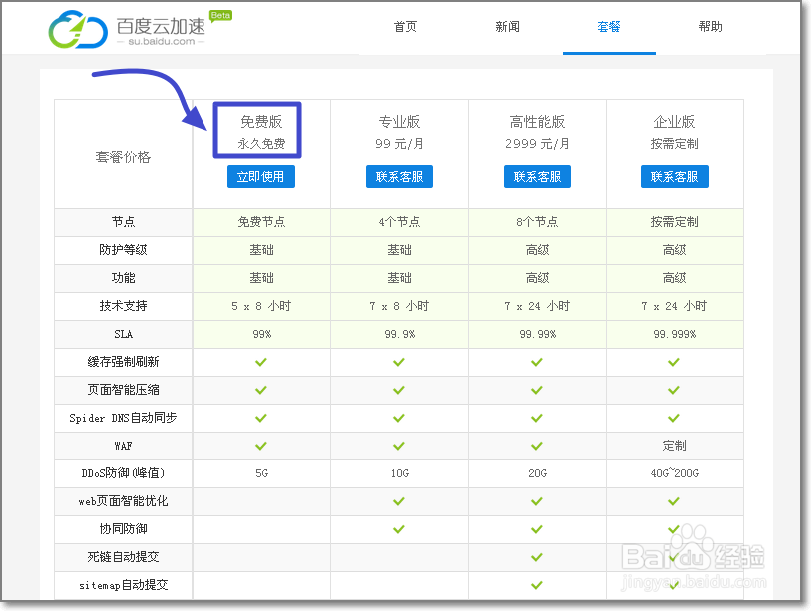Image resolution: width=811 pixels, height=611 pixels.
Task: Click the 40G~200G DDoS防御 value for 企业版
Action: pos(674,473)
